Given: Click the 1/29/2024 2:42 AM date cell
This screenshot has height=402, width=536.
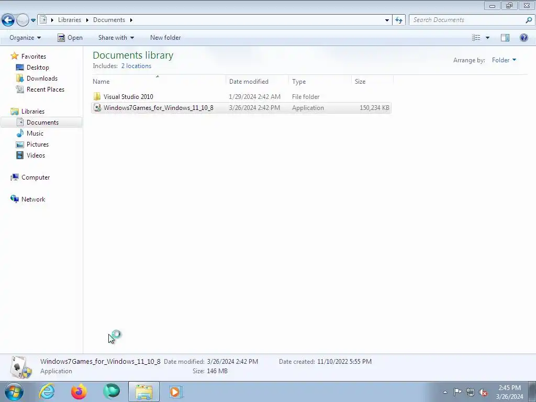Looking at the screenshot, I should coord(255,97).
